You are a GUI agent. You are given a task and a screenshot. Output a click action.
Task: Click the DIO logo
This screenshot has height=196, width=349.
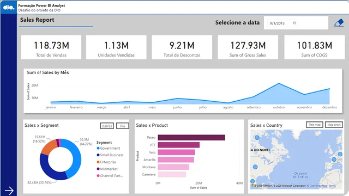[9, 7]
